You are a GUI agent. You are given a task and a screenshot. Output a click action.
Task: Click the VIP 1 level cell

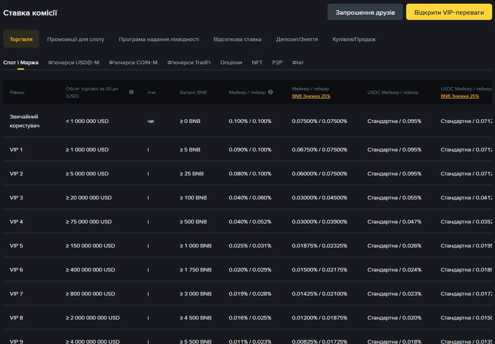16,149
